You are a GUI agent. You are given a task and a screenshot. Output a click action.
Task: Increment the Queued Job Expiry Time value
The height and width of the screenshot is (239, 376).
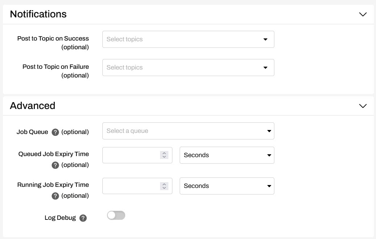coord(164,153)
